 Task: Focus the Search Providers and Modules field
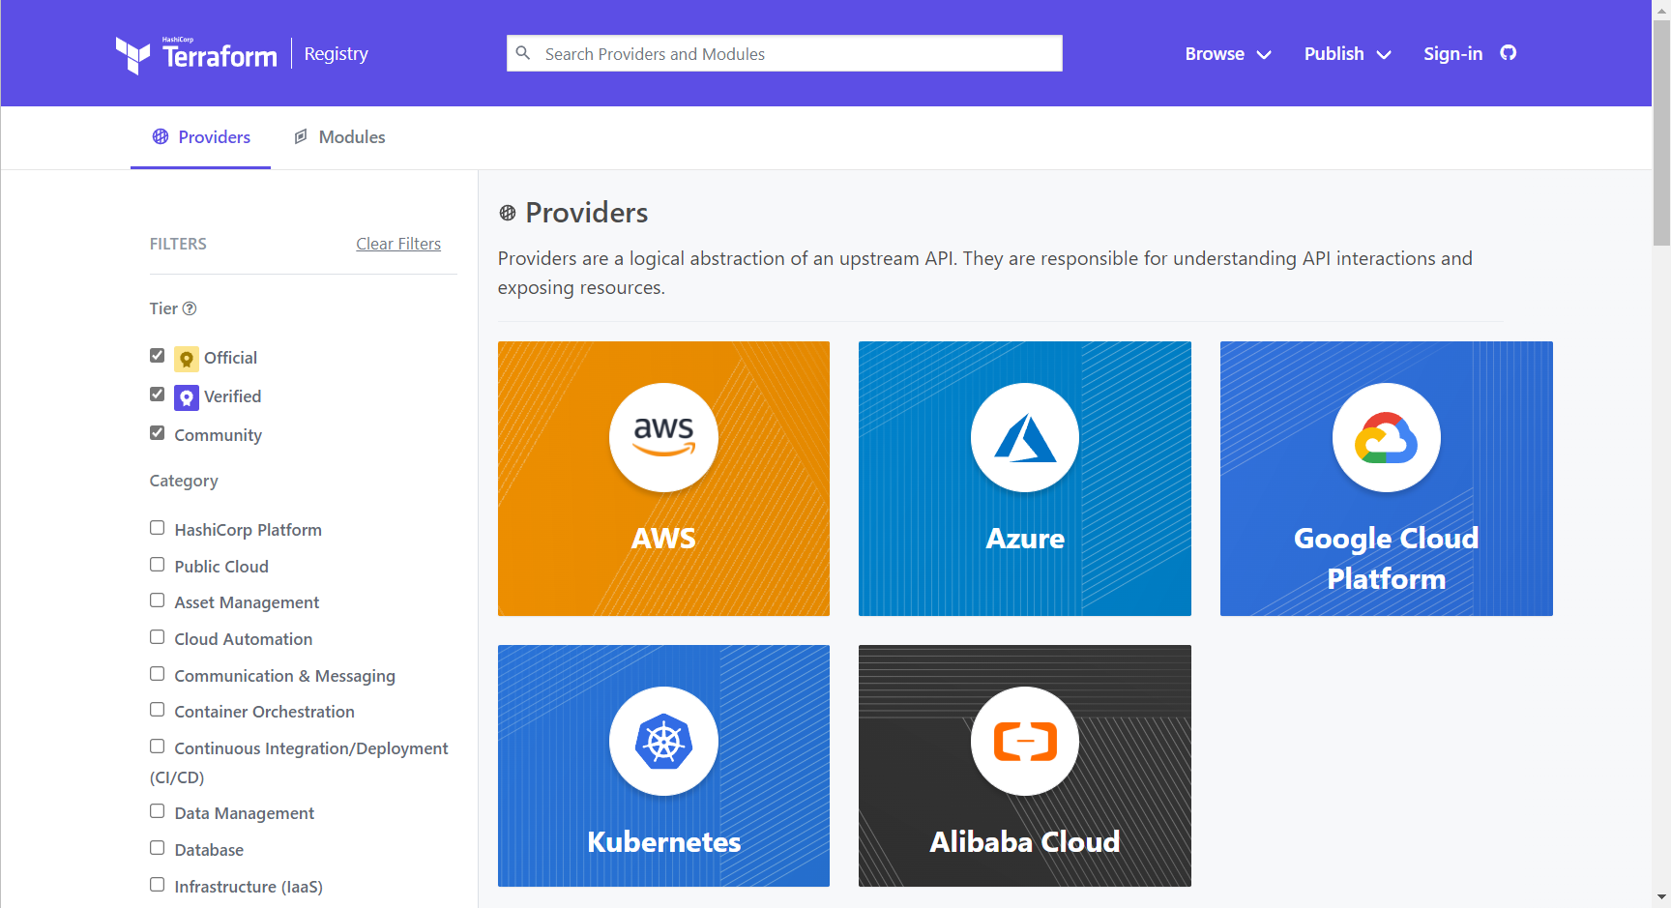784,53
